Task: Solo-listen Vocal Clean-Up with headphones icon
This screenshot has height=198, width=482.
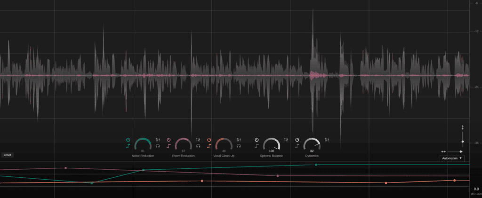Action: (239, 146)
